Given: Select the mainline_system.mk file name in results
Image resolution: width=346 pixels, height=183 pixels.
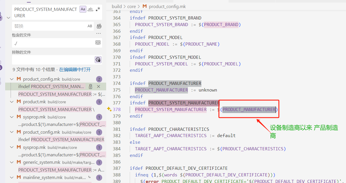Looking at the screenshot, I should pos(43,178).
